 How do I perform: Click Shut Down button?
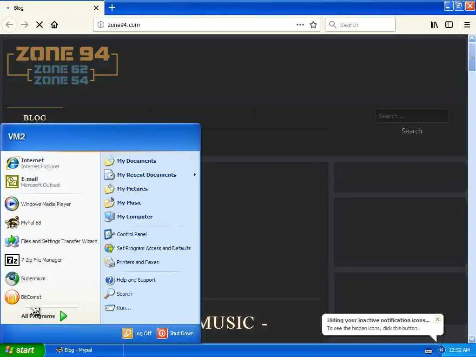tap(175, 333)
